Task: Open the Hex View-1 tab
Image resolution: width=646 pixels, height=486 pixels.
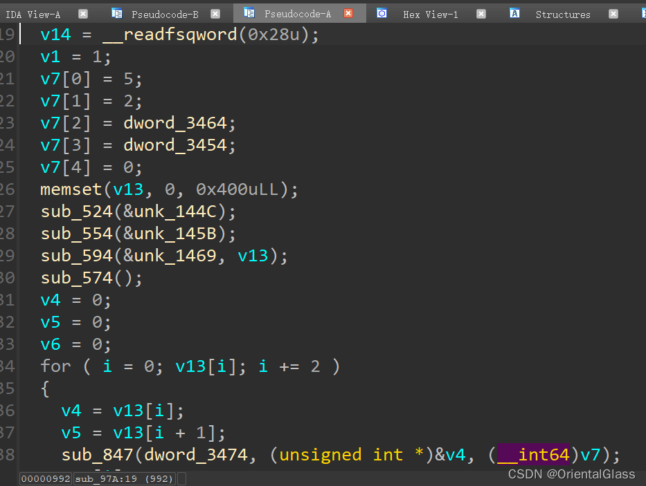Action: (x=431, y=15)
